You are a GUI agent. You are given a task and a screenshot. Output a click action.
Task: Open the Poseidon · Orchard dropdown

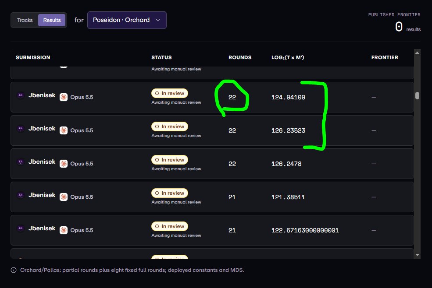[x=127, y=20]
